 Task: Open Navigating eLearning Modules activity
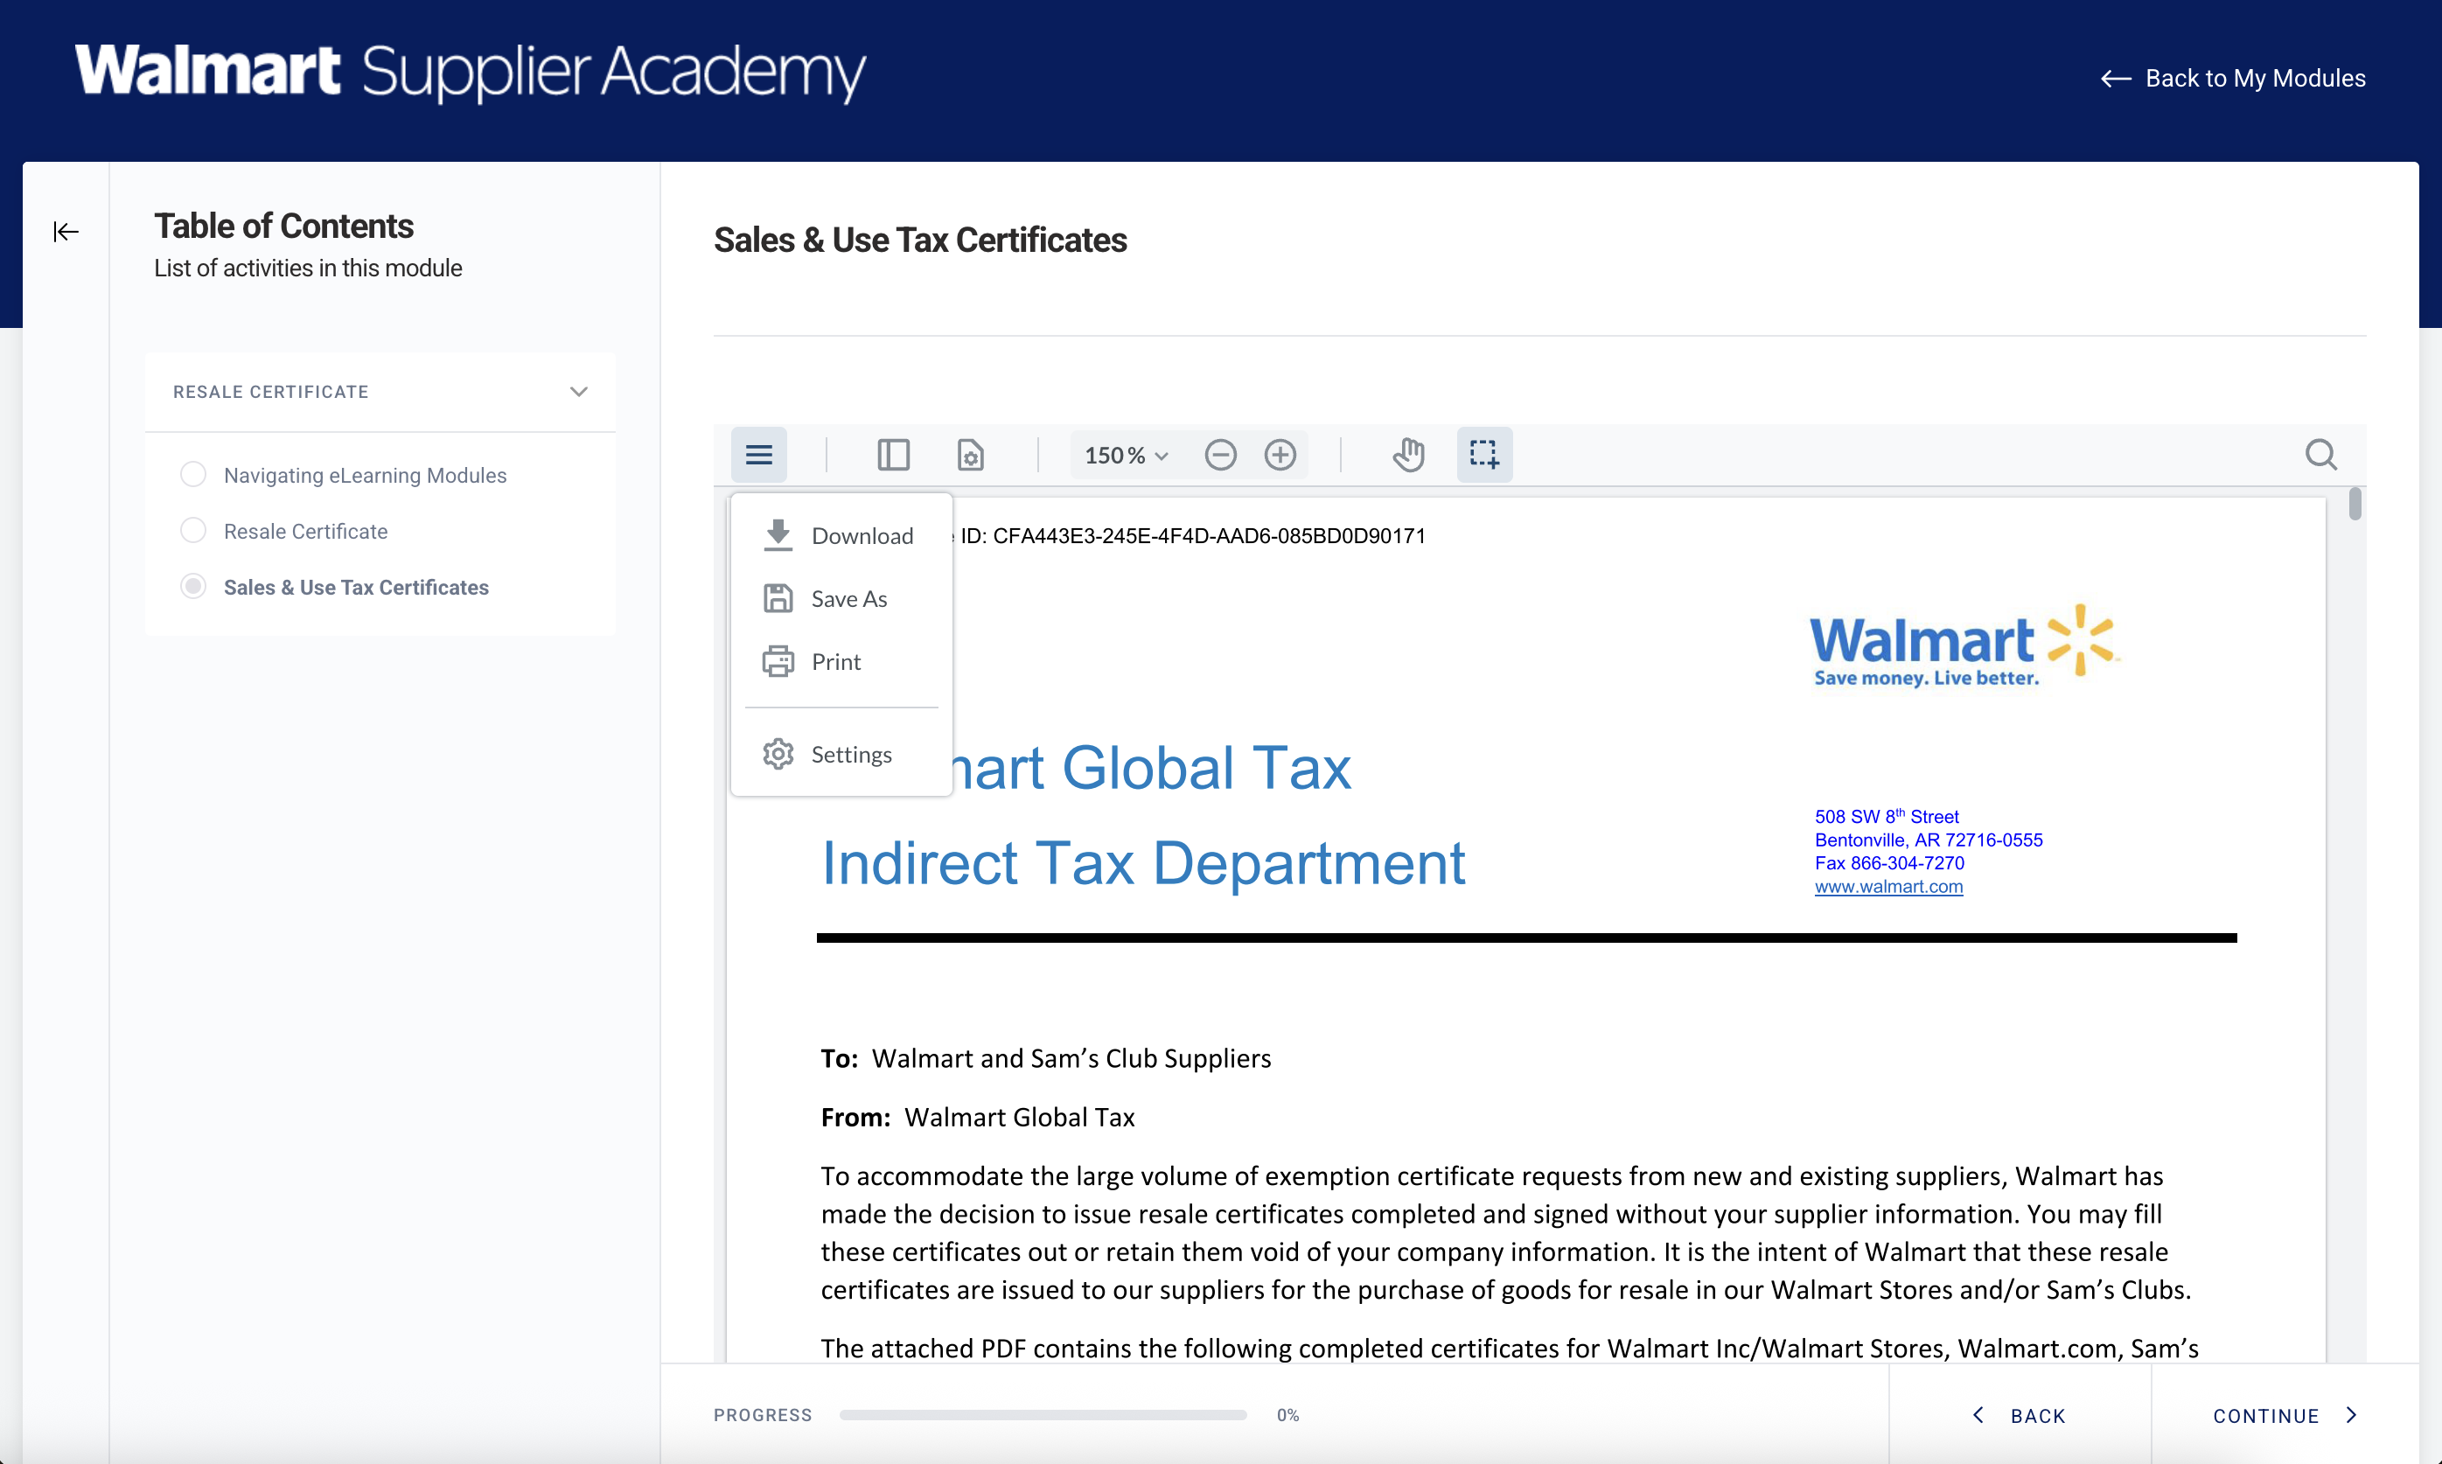tap(365, 475)
